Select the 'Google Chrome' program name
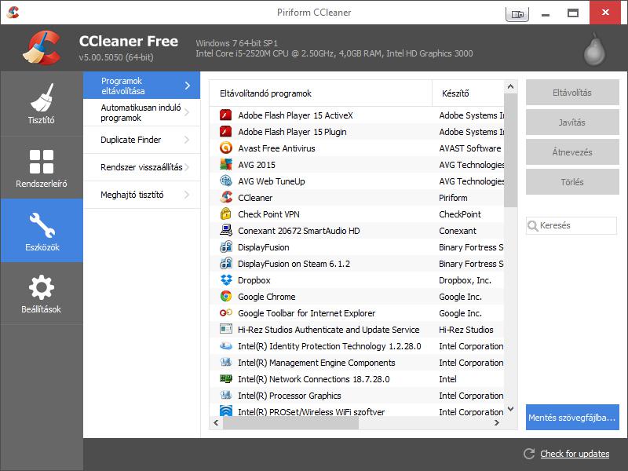This screenshot has height=471, width=628. 267,297
